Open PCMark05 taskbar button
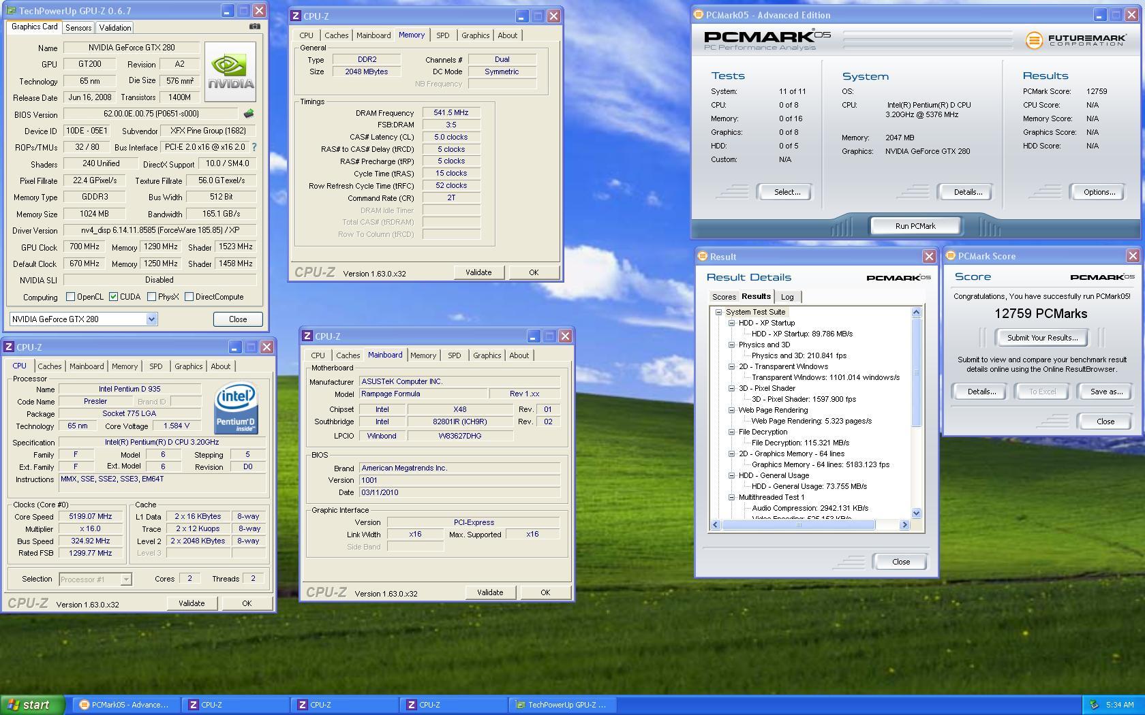The image size is (1145, 715). (125, 705)
